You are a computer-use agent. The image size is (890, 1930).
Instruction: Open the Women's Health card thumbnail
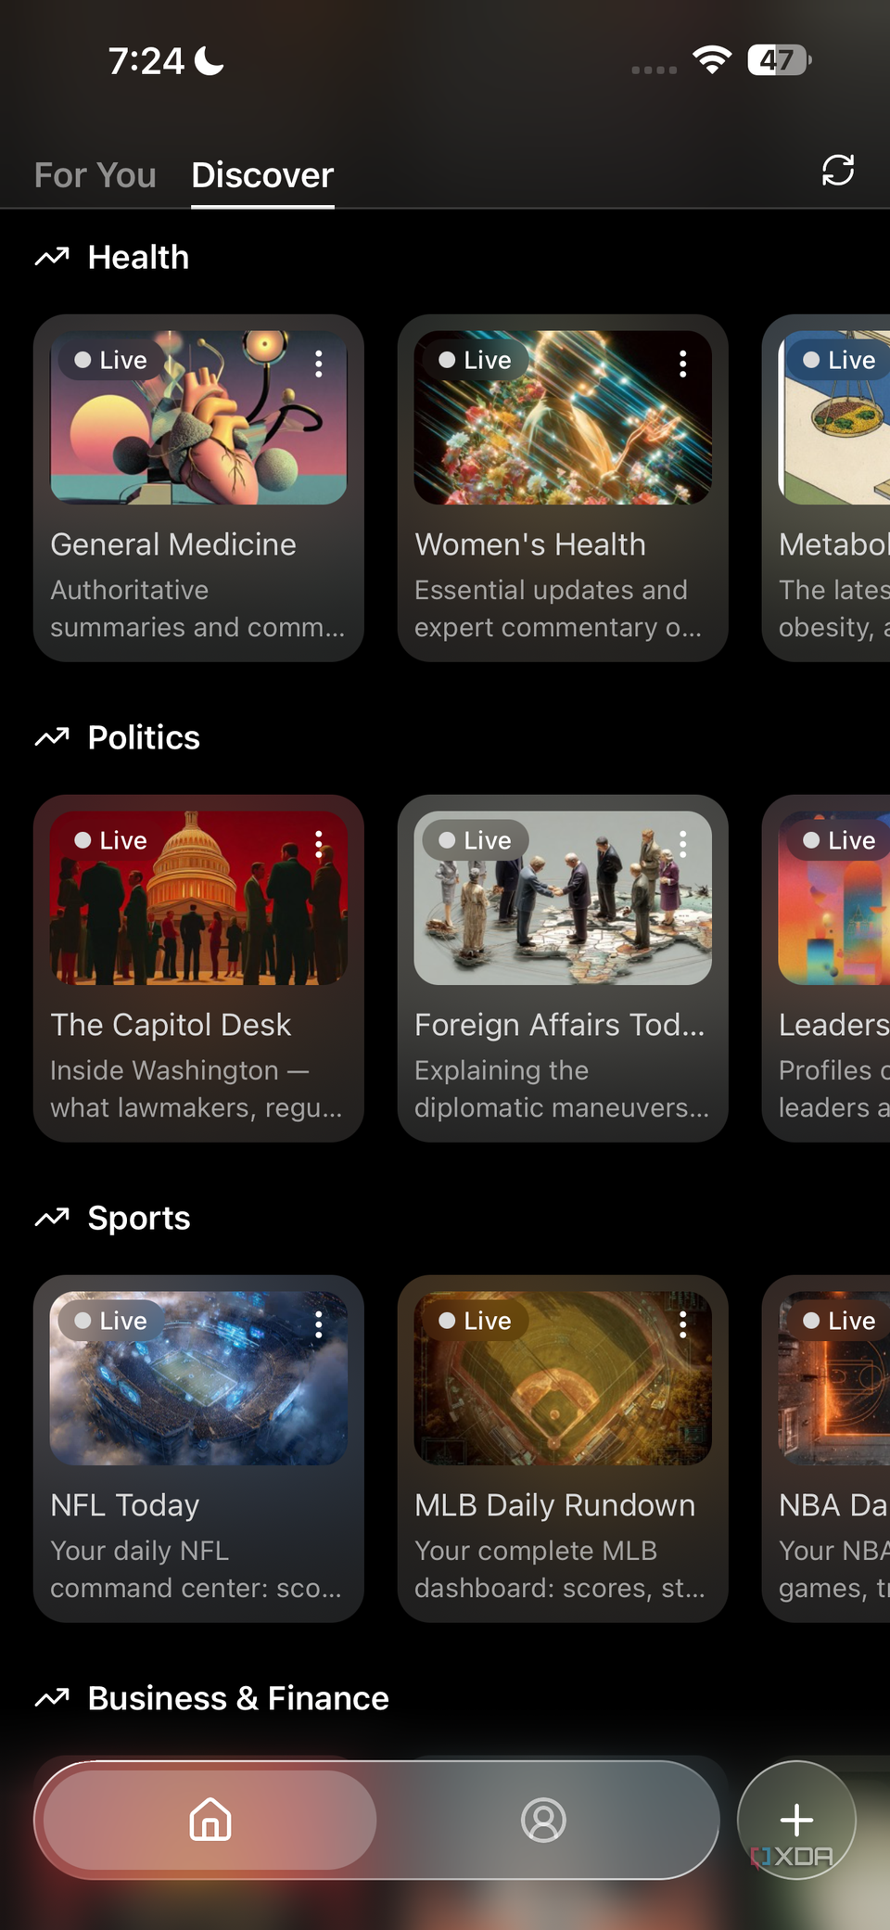tap(563, 417)
